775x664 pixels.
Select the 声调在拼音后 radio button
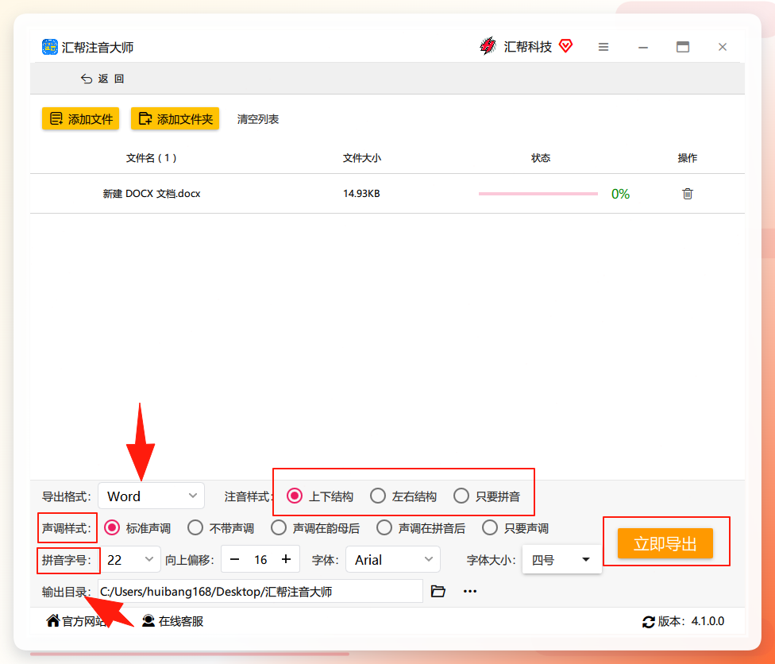coord(384,528)
